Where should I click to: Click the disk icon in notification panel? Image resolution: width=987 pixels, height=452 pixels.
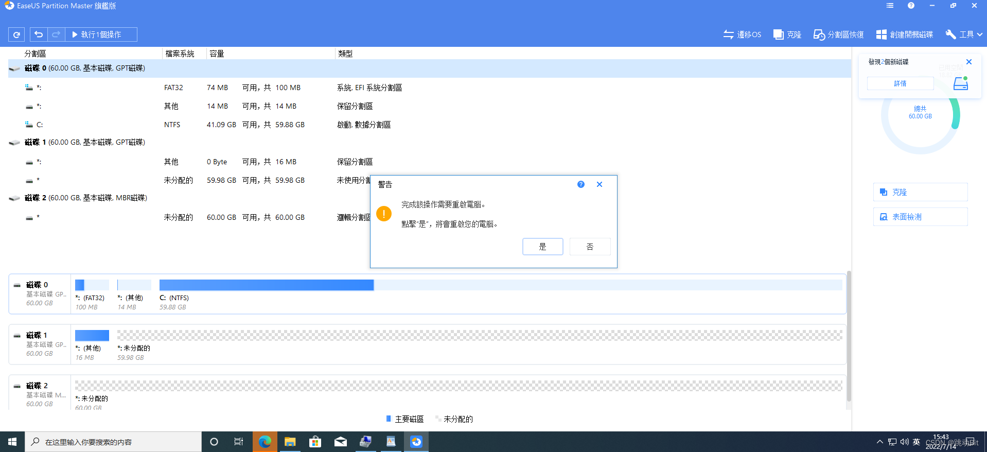point(961,83)
